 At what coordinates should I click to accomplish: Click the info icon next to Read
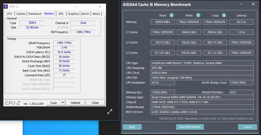coord(172,15)
